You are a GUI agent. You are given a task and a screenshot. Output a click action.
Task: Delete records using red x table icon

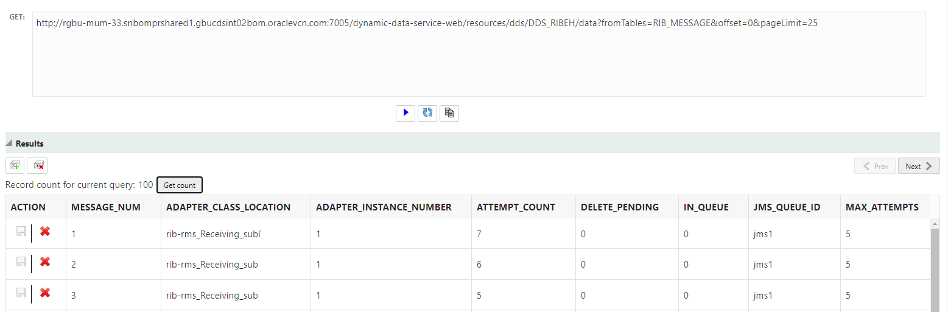pyautogui.click(x=38, y=165)
